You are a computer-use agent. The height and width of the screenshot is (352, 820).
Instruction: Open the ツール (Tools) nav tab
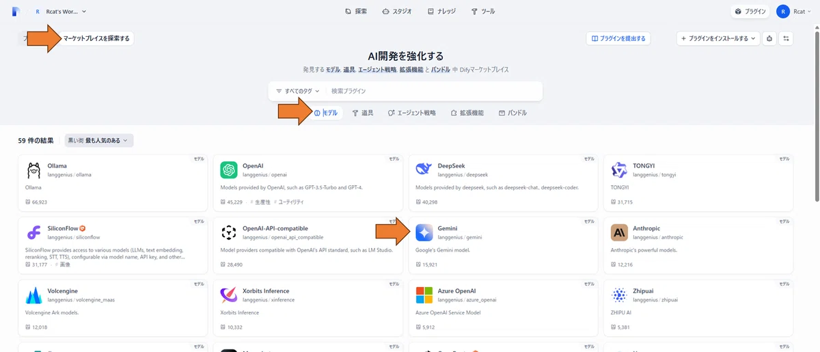click(x=483, y=12)
